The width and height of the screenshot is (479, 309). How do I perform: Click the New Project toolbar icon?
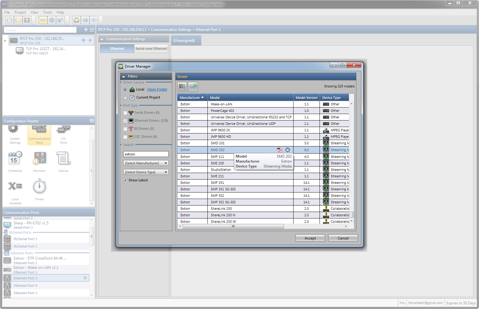10,20
